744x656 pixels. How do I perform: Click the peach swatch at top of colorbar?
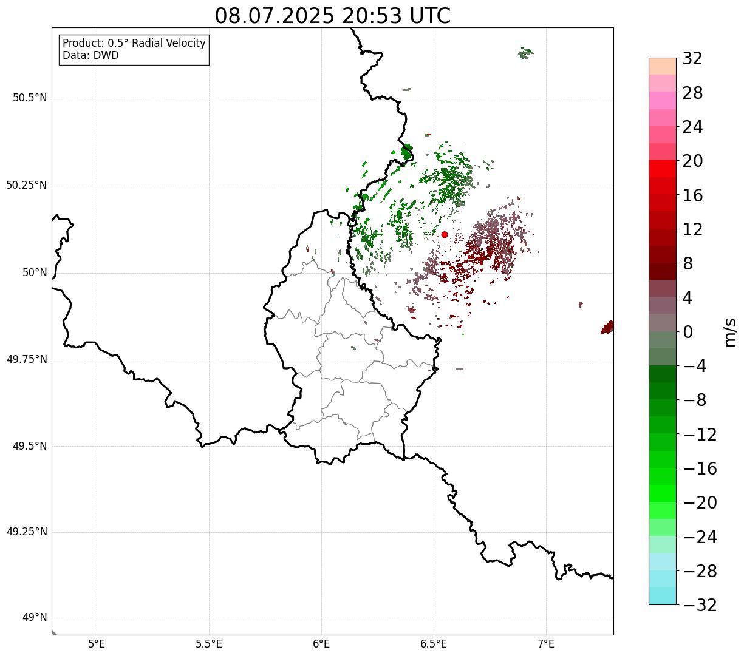point(663,66)
